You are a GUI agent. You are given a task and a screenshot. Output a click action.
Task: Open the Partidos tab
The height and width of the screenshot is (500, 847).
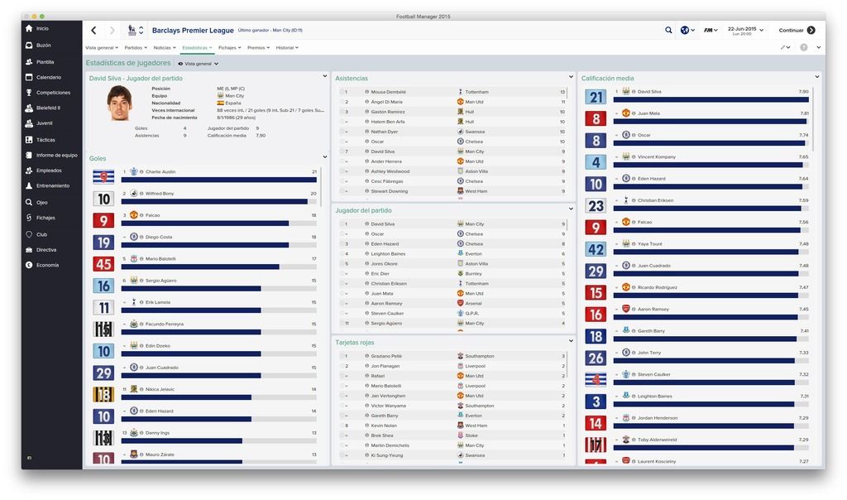(136, 47)
